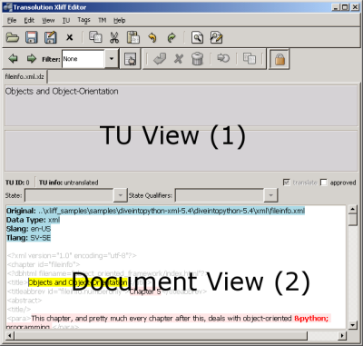
Task: Click the horizontal scrollbar right arrow
Action: [x=342, y=335]
